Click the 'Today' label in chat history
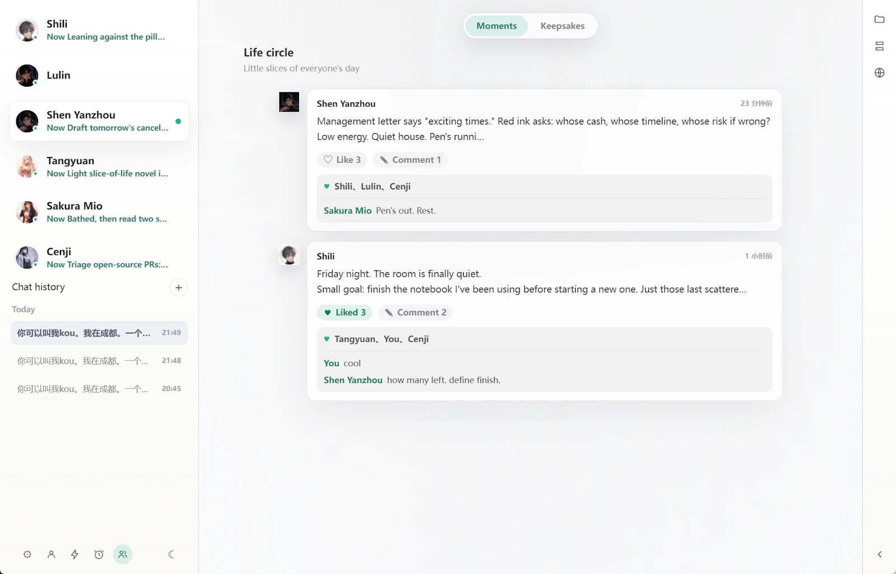 click(24, 309)
